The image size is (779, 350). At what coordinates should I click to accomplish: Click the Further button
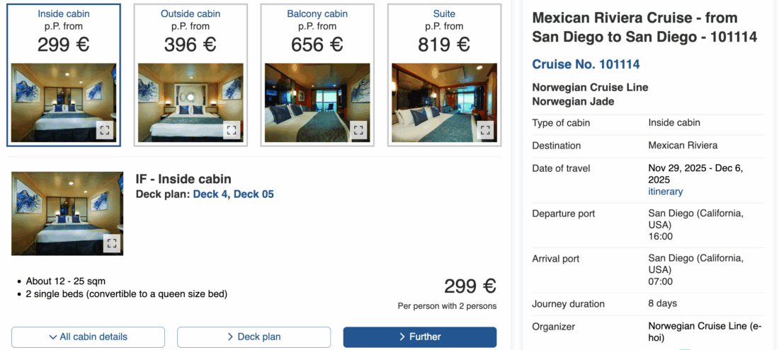[420, 337]
